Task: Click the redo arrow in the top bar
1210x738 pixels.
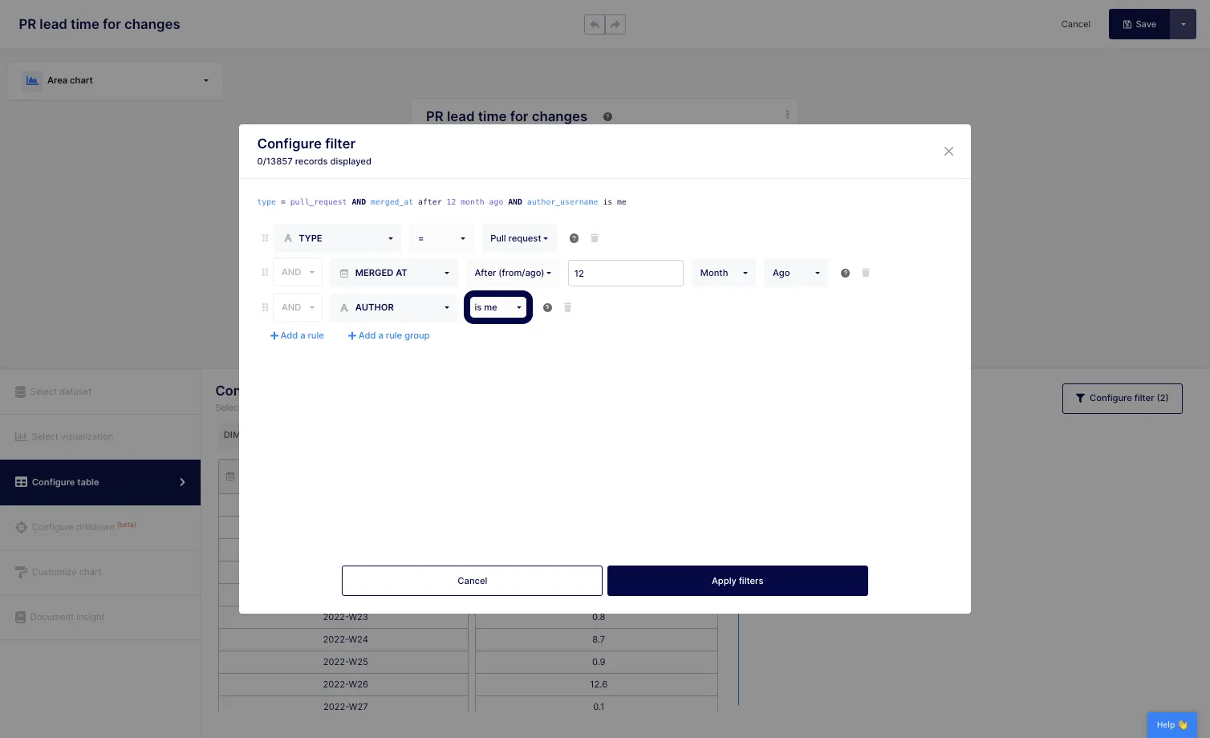Action: click(x=615, y=24)
